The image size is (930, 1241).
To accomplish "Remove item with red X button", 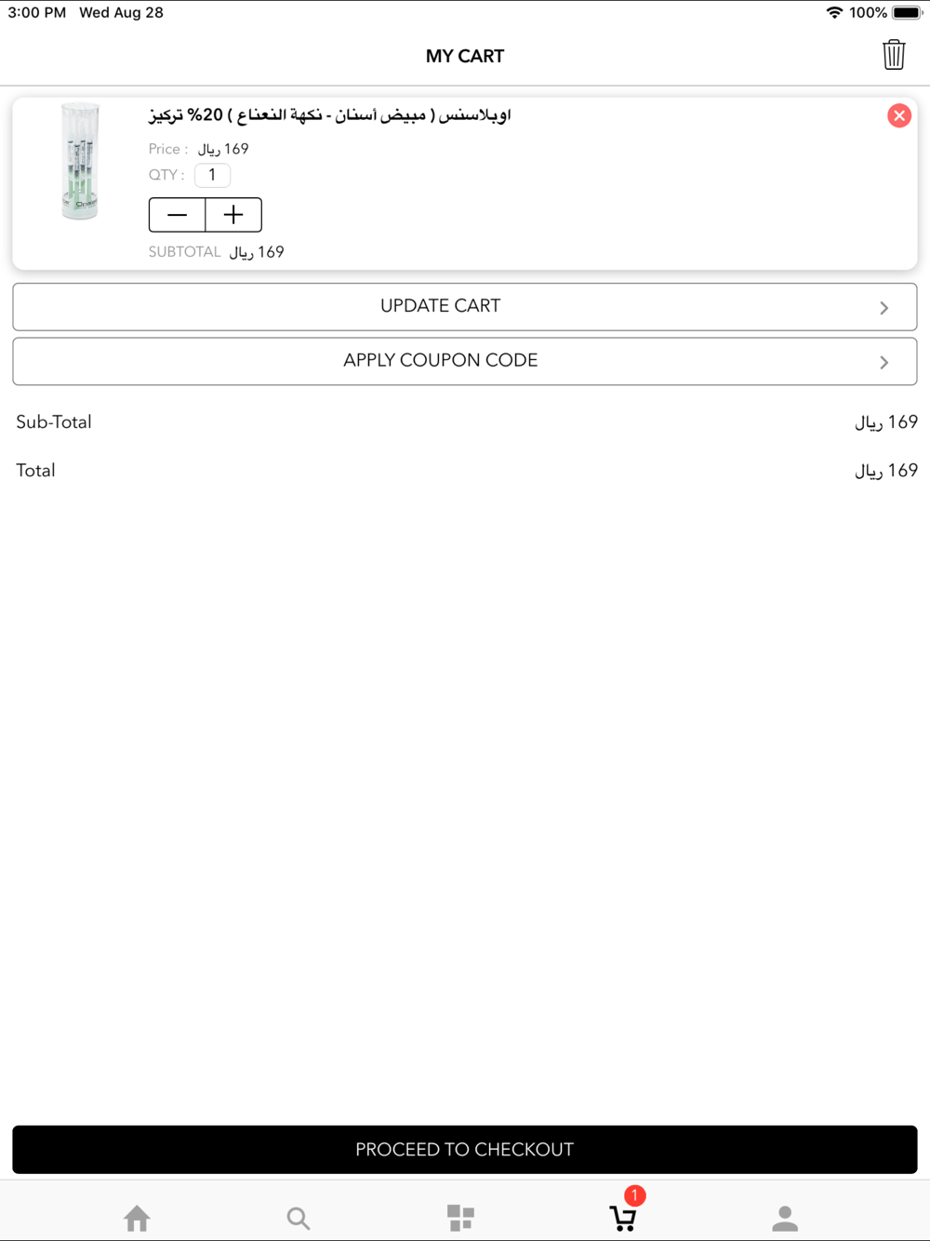I will (x=898, y=115).
